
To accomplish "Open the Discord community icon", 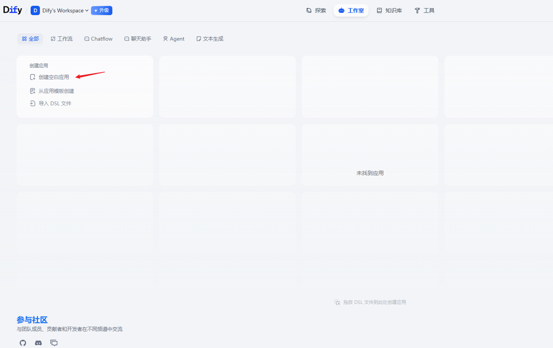I will tap(38, 343).
